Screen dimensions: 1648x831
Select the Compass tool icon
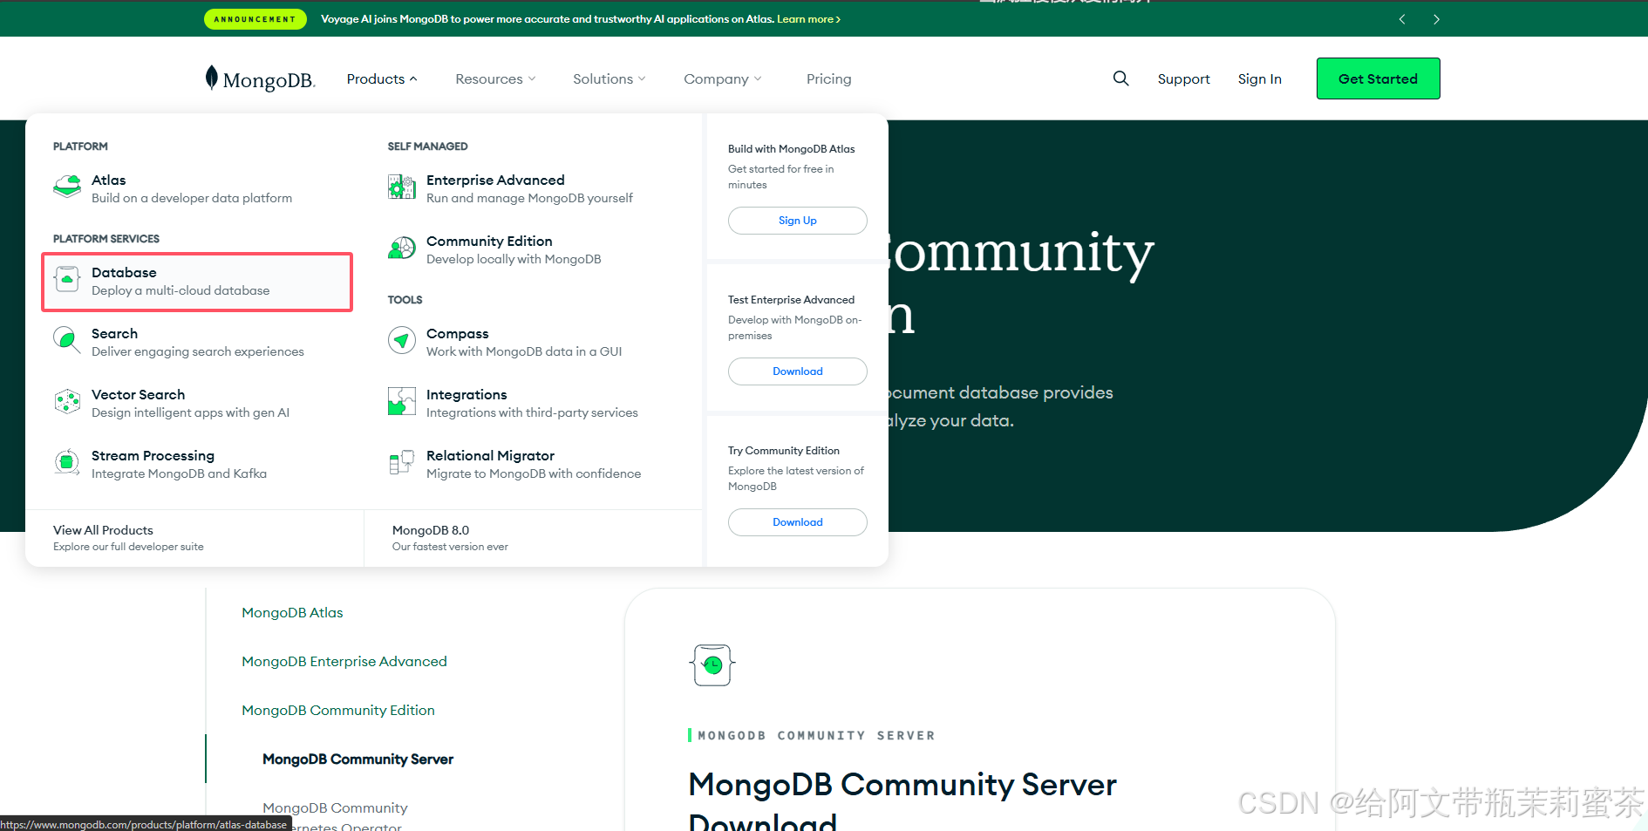click(402, 341)
